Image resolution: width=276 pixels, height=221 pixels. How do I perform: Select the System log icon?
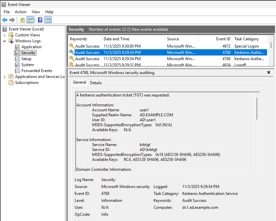coord(17,65)
